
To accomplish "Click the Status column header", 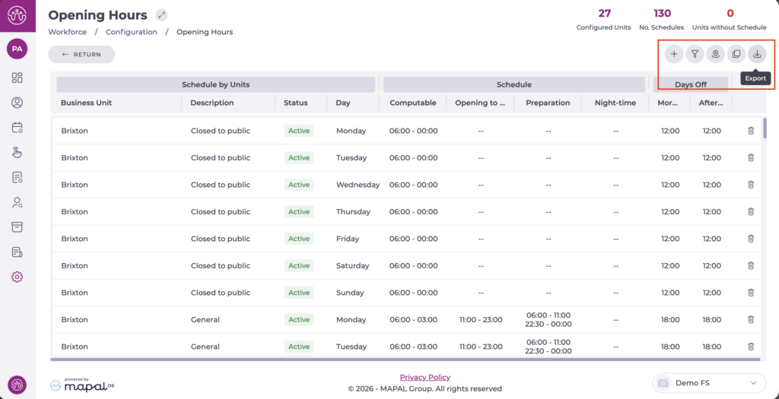I will pyautogui.click(x=295, y=103).
